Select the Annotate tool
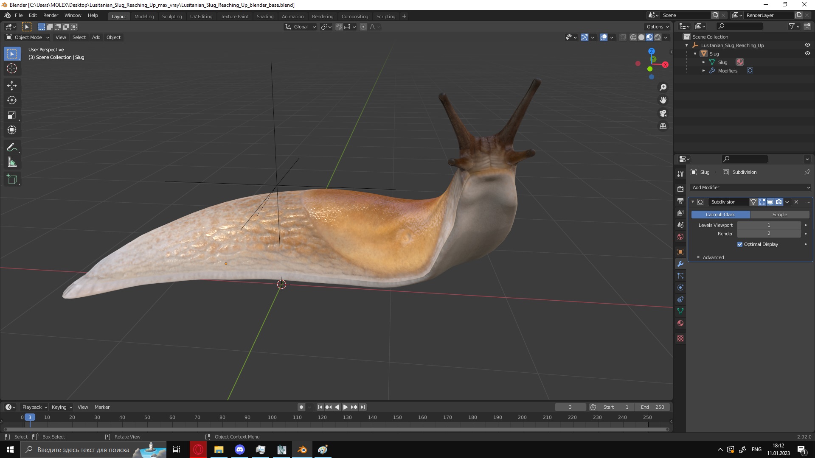The image size is (815, 458). (12, 147)
